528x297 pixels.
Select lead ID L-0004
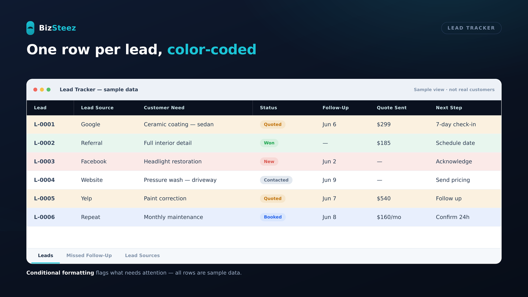44,180
